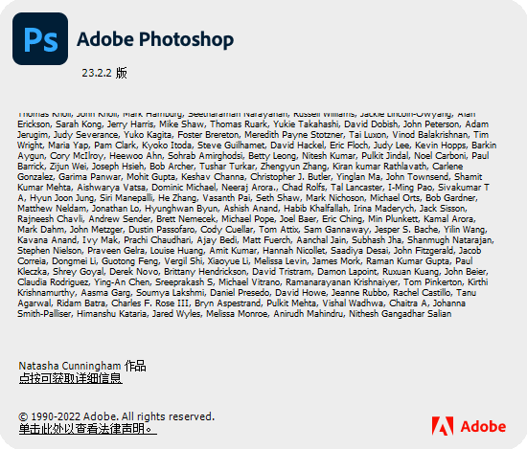Click the name Yukie Takahashi in credits
This screenshot has width=527, height=449.
306,124
